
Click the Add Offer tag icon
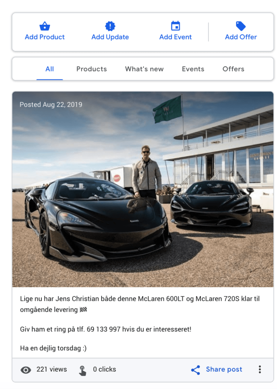[241, 26]
